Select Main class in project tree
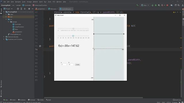Image resolution: width=184 pixels, height=103 pixels. click(15, 29)
